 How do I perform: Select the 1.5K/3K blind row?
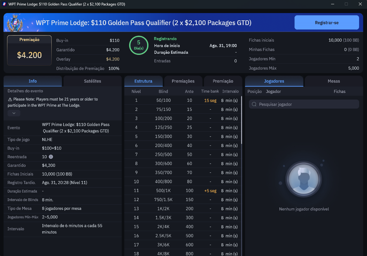[182, 218]
